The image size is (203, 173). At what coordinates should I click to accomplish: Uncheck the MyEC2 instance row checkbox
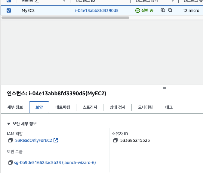point(9,10)
